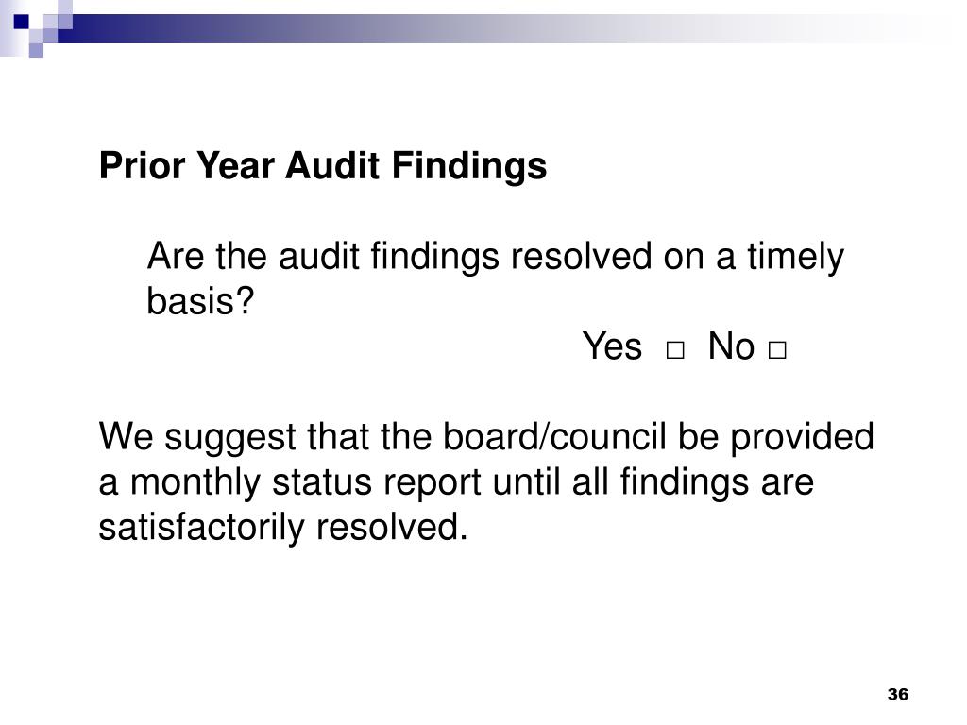Check the No checkbox
This screenshot has width=967, height=725.
pyautogui.click(x=777, y=350)
